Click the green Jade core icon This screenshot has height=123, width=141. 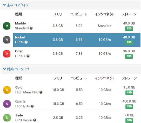pyautogui.click(x=7, y=118)
